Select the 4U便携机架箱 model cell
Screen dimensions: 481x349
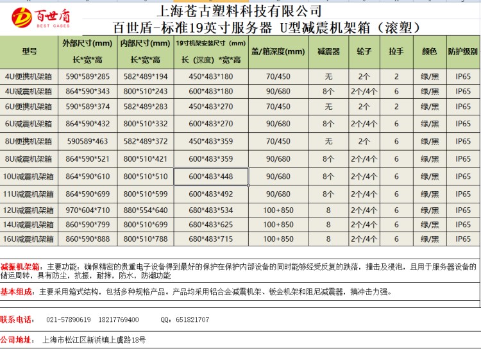pyautogui.click(x=30, y=76)
